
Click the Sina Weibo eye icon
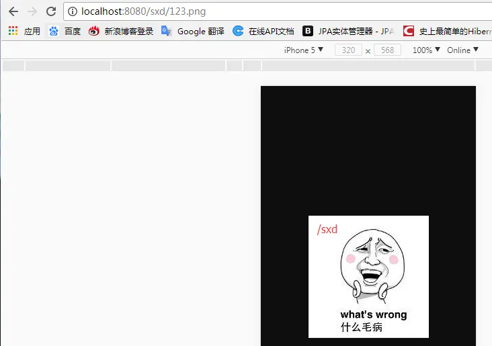tap(94, 31)
